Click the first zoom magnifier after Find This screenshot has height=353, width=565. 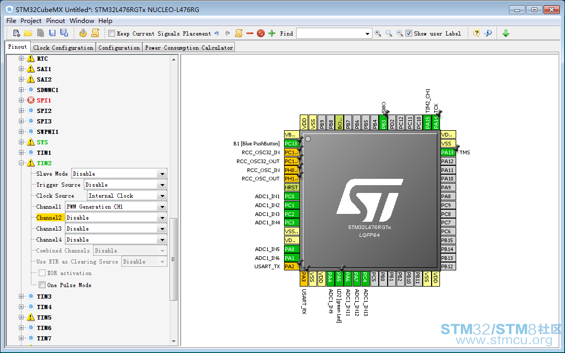(x=378, y=33)
